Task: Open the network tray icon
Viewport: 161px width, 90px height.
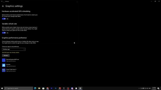Action: point(145,88)
